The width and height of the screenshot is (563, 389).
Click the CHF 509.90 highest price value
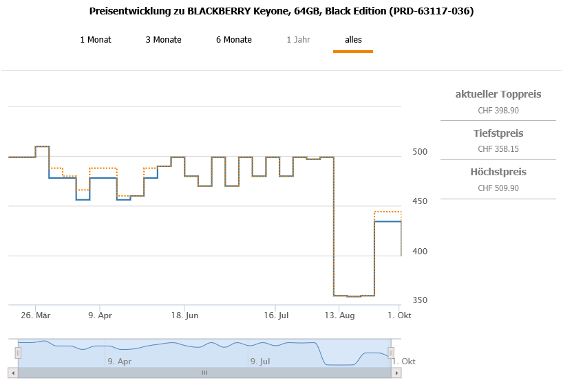point(498,188)
